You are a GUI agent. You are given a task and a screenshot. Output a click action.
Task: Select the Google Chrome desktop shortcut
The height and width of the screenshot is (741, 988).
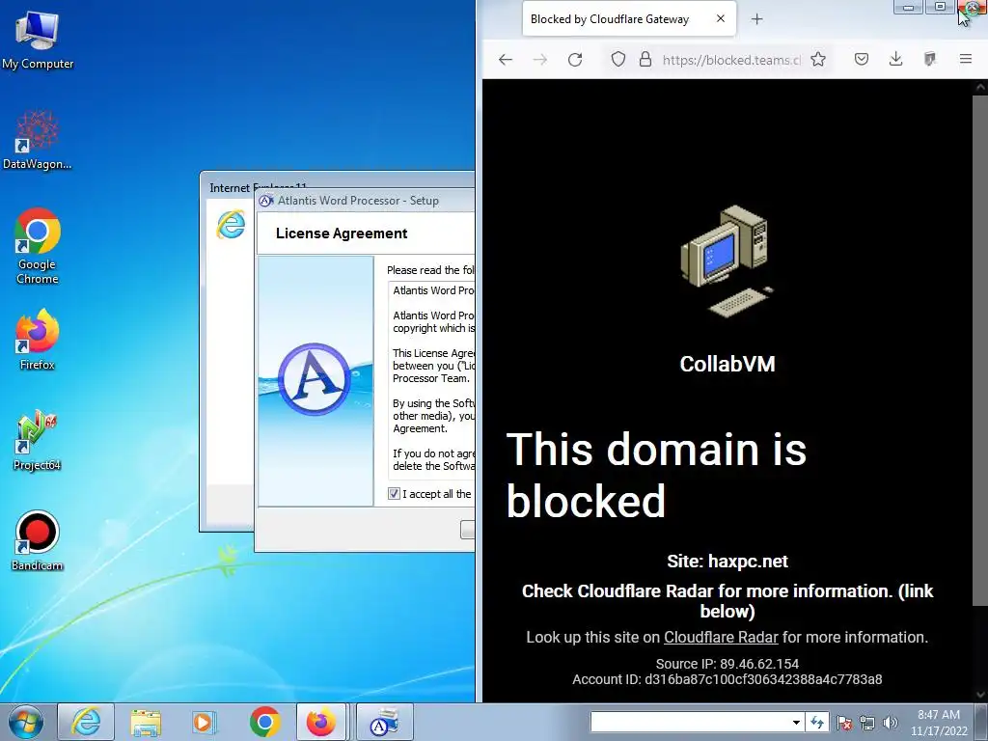coord(38,246)
